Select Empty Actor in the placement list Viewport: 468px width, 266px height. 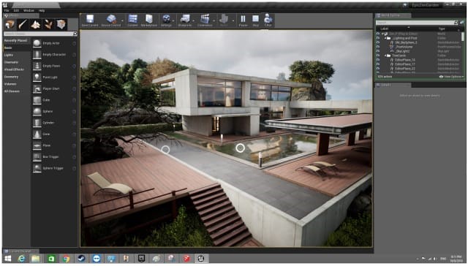pyautogui.click(x=54, y=43)
